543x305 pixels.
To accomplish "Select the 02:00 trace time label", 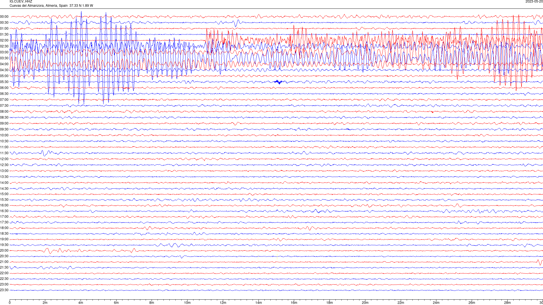I will (4, 40).
